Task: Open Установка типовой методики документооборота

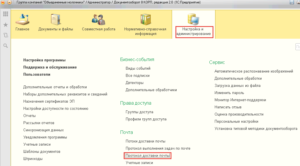Action: (256, 129)
